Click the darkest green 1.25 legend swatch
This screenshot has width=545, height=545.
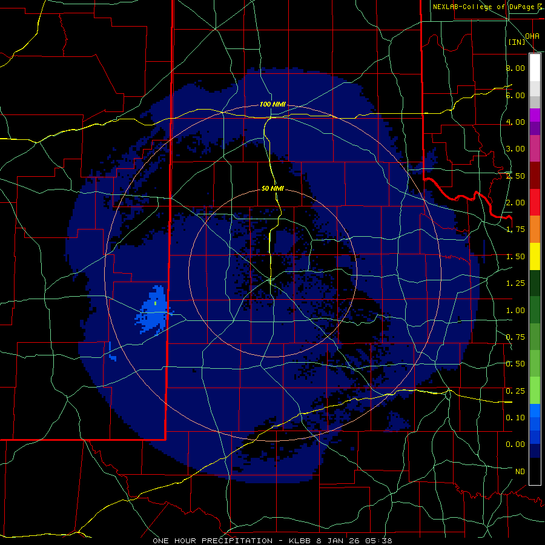point(535,283)
